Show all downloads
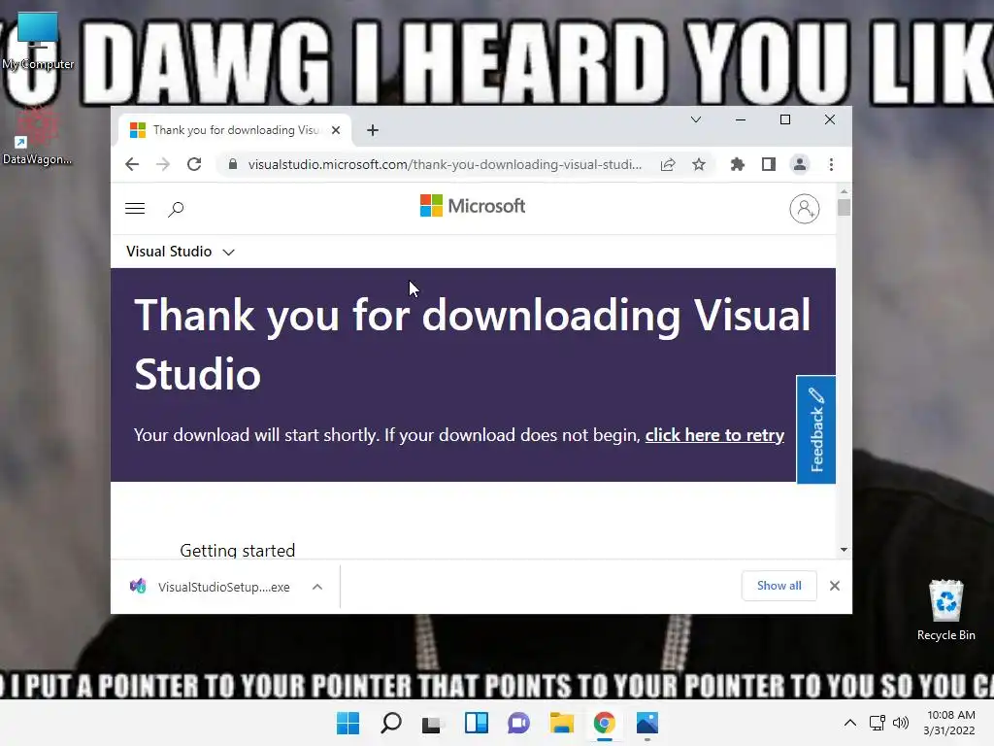This screenshot has height=746, width=994. coord(779,586)
